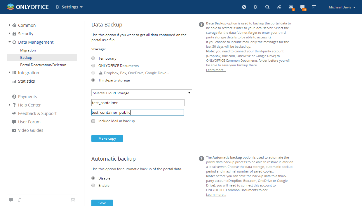The width and height of the screenshot is (362, 206).
Task: Toggle Include Mail in backup checkbox
Action: click(x=93, y=121)
